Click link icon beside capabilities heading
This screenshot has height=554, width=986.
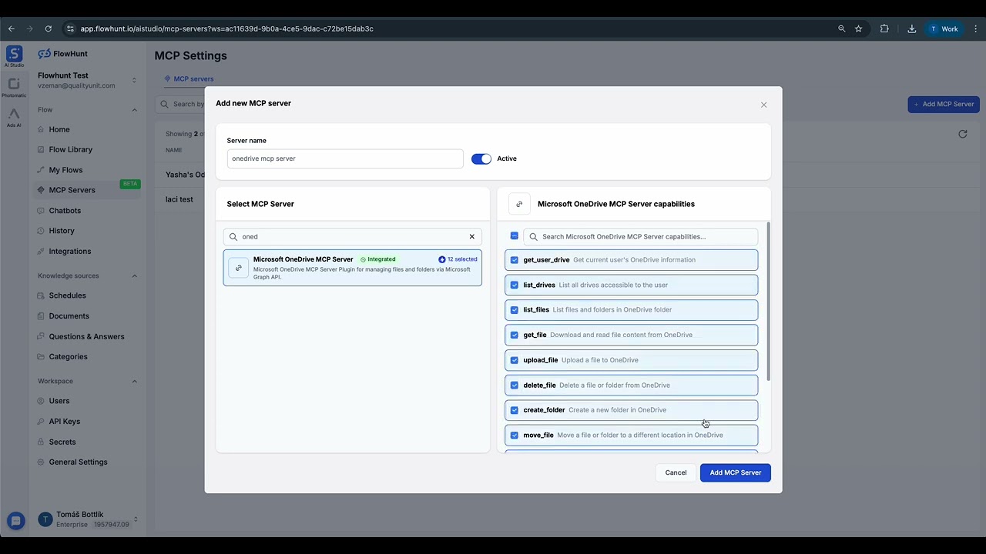pyautogui.click(x=519, y=204)
